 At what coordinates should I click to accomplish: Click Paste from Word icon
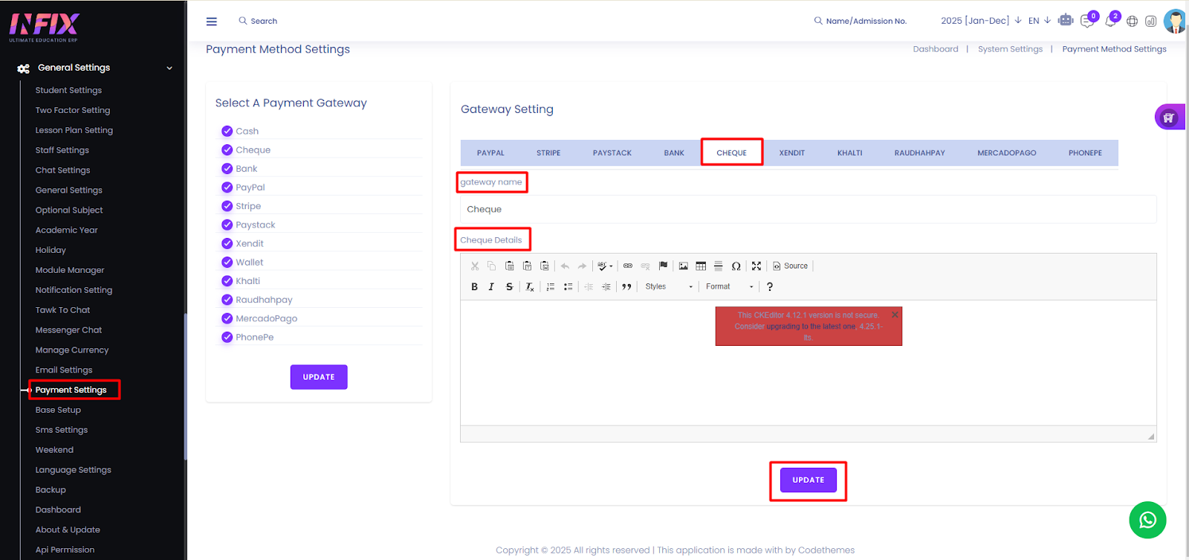pos(545,265)
